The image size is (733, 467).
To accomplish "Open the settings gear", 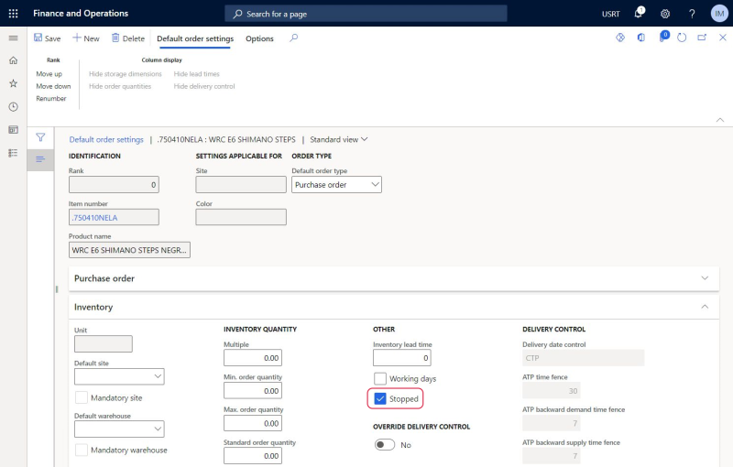I will [x=665, y=14].
